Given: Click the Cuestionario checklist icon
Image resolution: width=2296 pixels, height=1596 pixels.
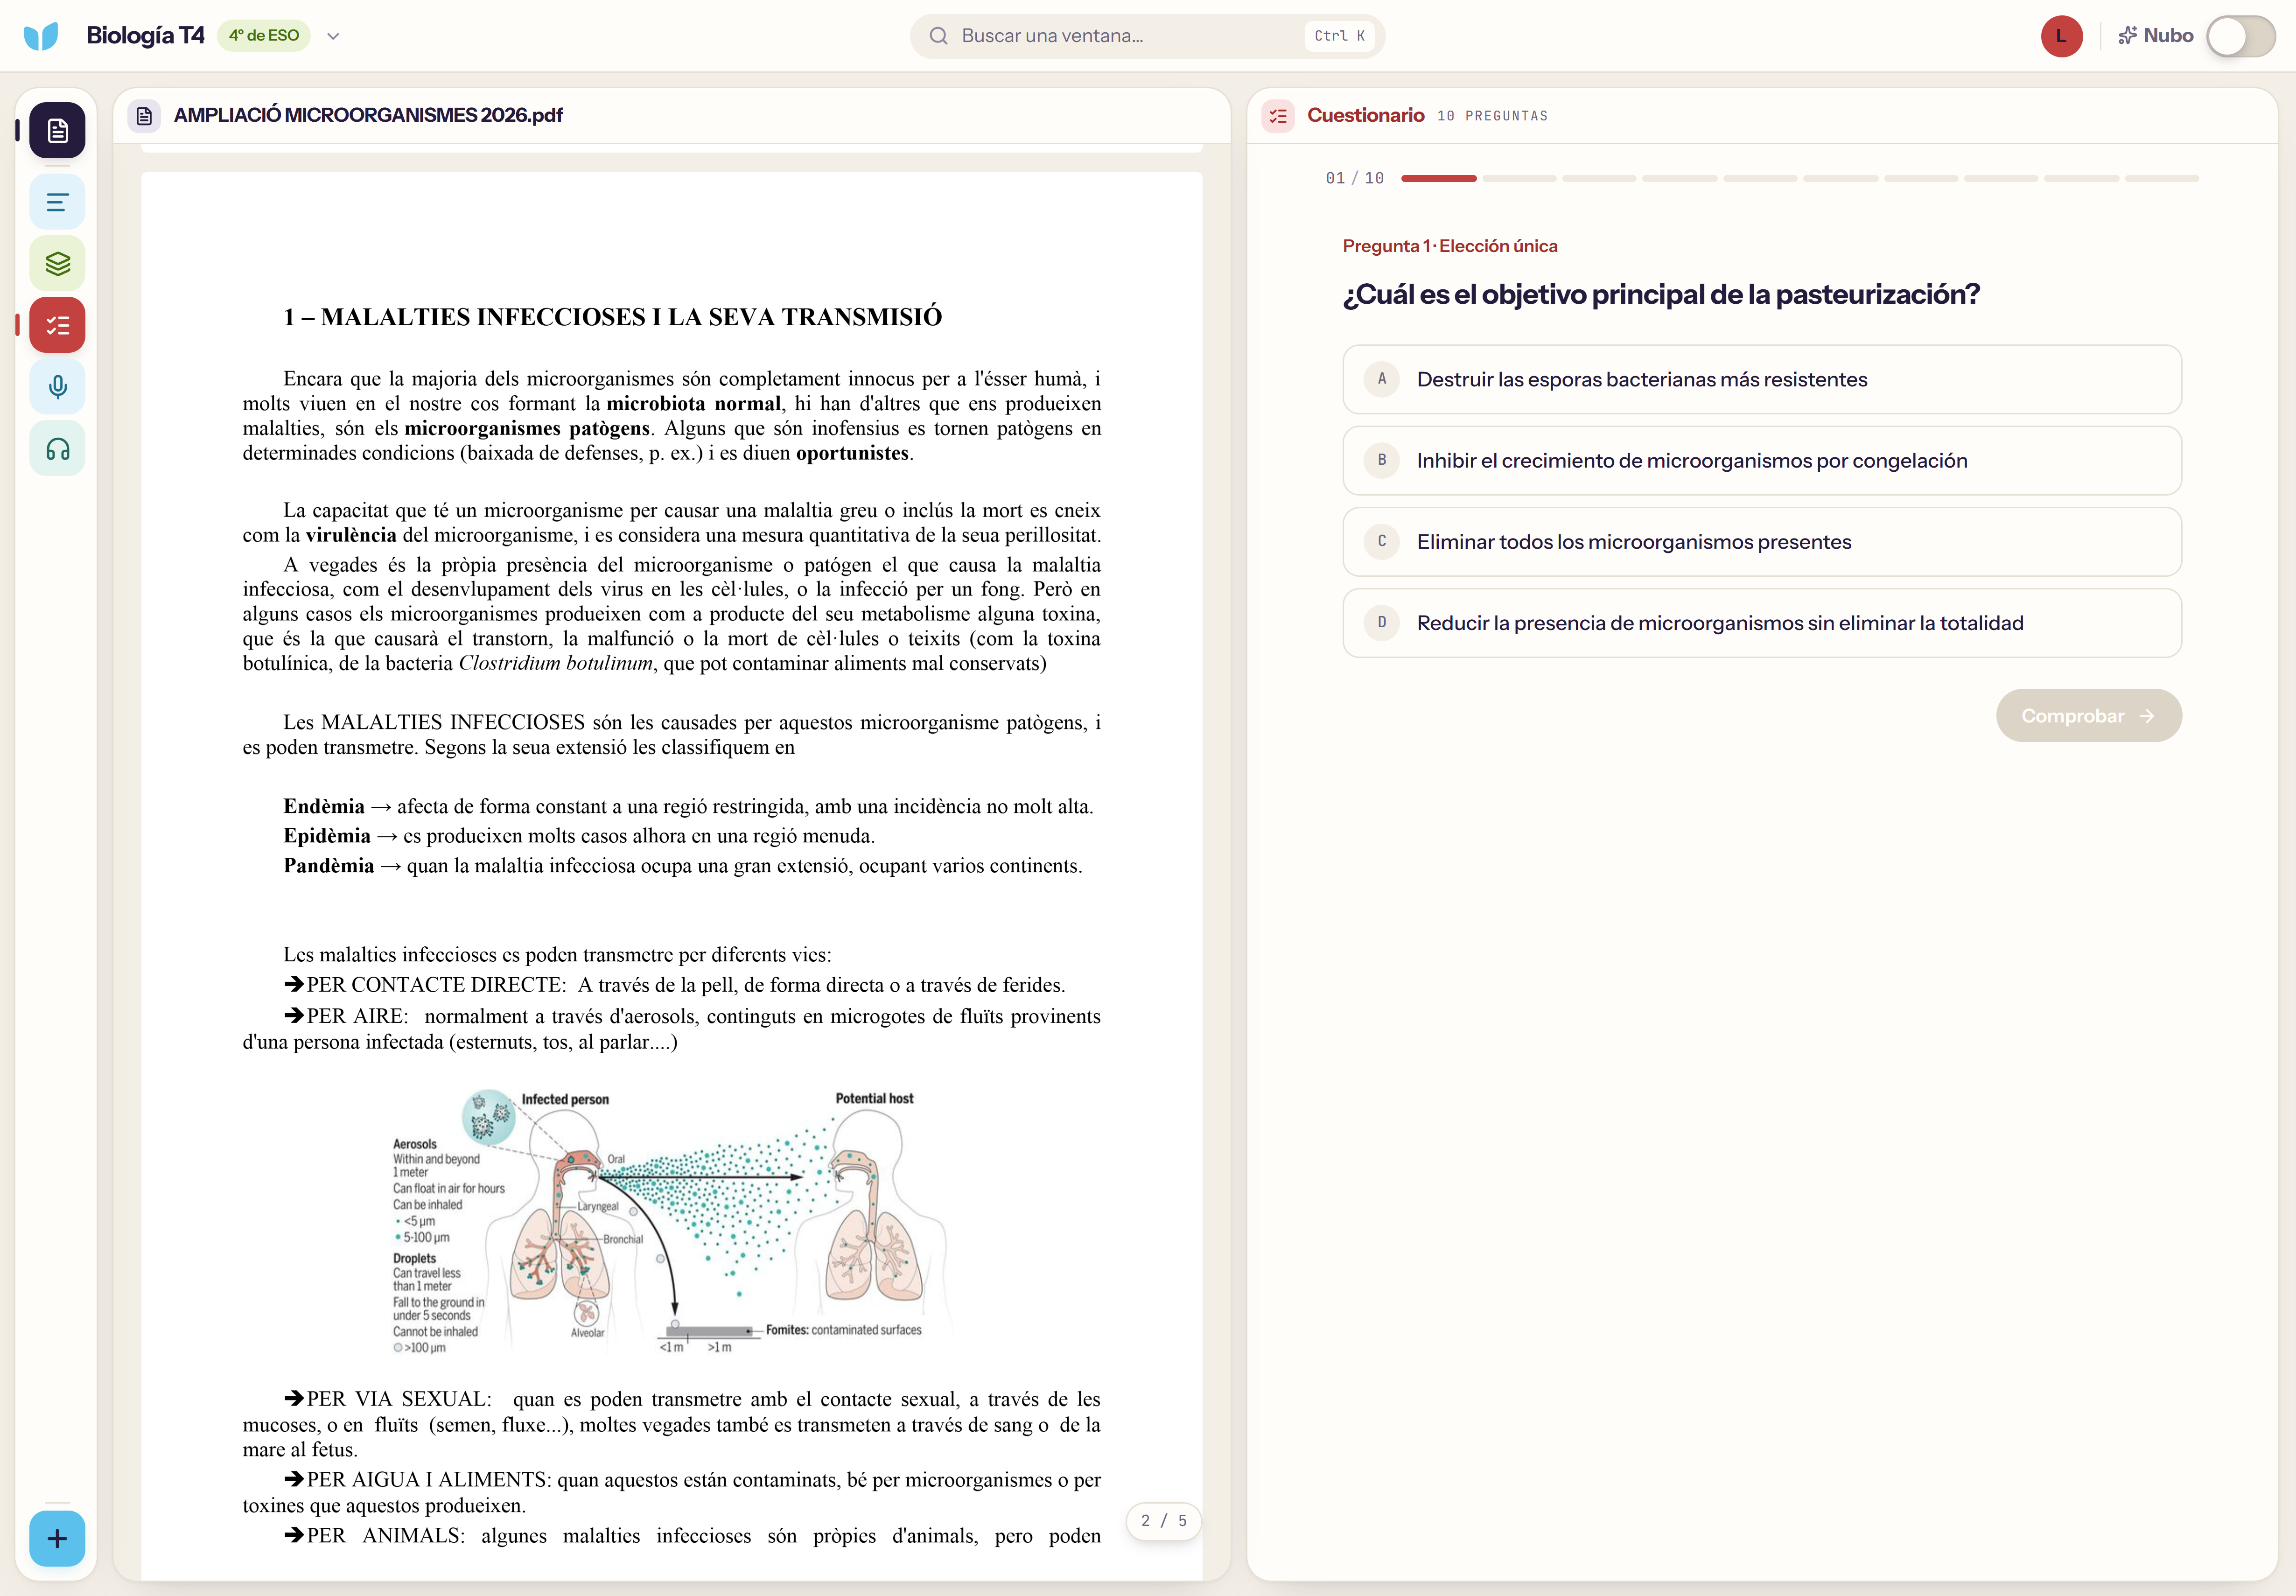Looking at the screenshot, I should click(x=1278, y=116).
